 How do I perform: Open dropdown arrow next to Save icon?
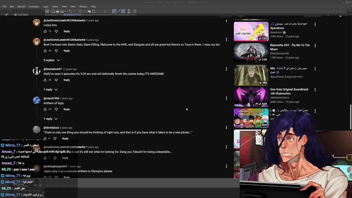click(66, 11)
